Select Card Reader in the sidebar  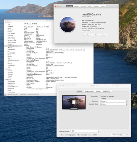coord(11,33)
